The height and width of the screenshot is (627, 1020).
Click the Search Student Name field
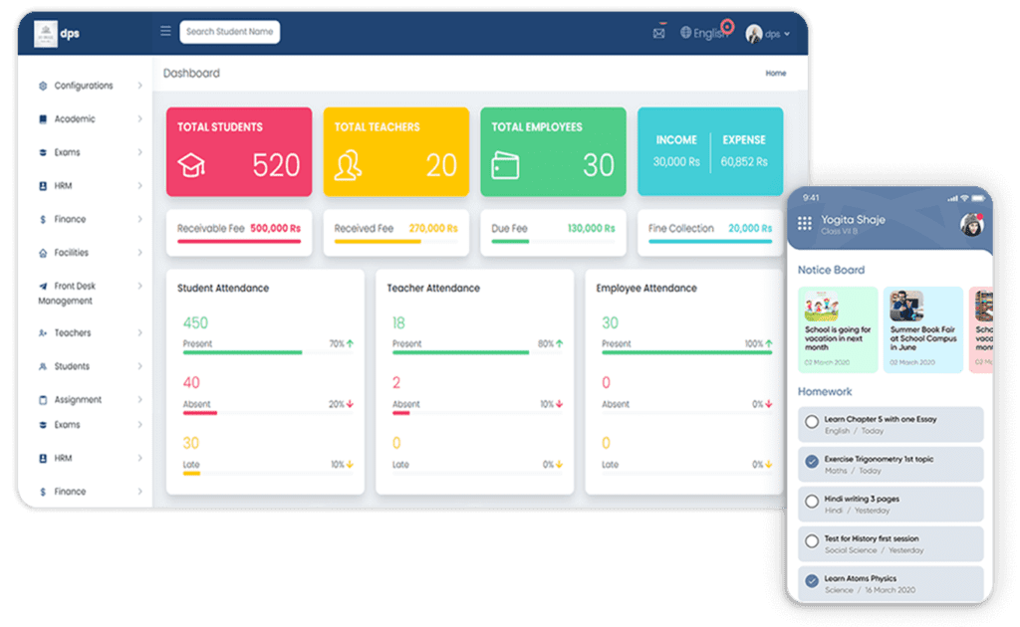[229, 31]
